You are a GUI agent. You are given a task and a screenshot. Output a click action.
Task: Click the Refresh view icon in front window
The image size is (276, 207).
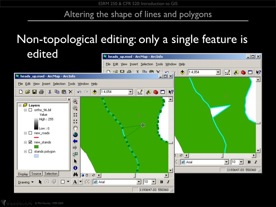[x=93, y=175]
